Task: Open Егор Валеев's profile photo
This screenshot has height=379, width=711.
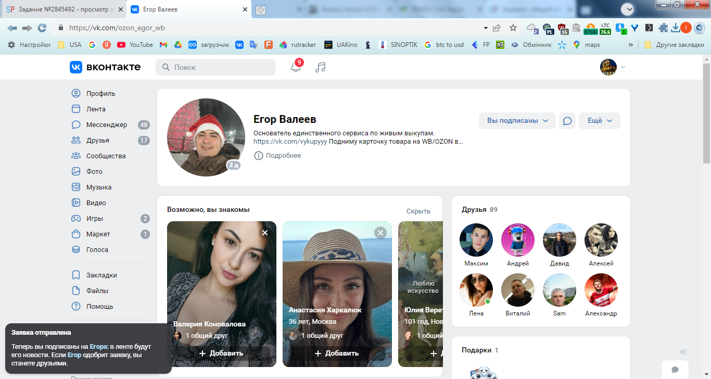Action: click(206, 137)
